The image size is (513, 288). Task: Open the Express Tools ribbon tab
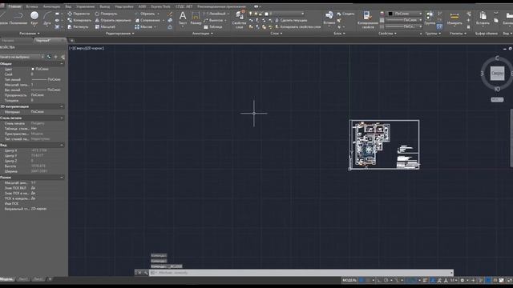tap(160, 6)
